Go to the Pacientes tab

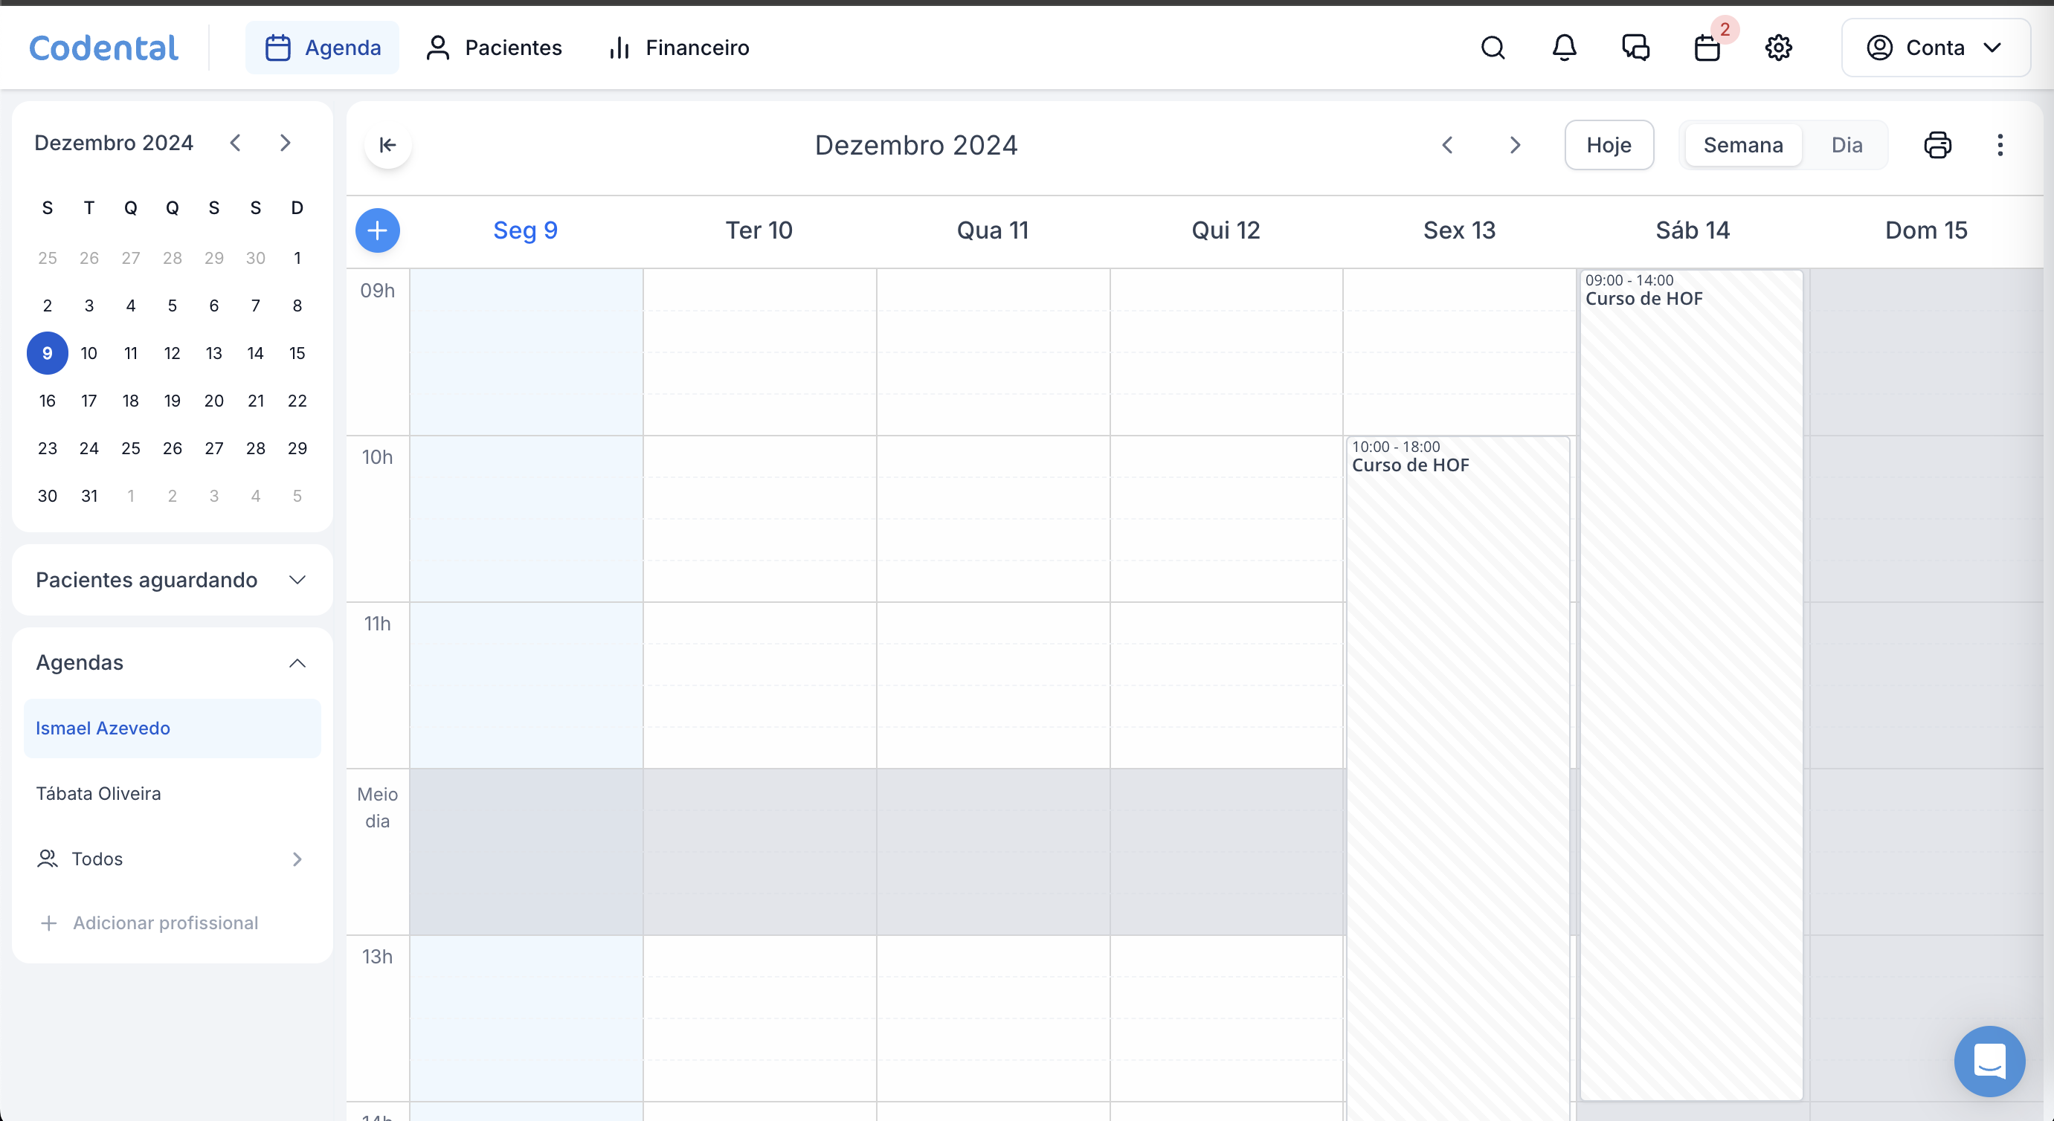494,48
